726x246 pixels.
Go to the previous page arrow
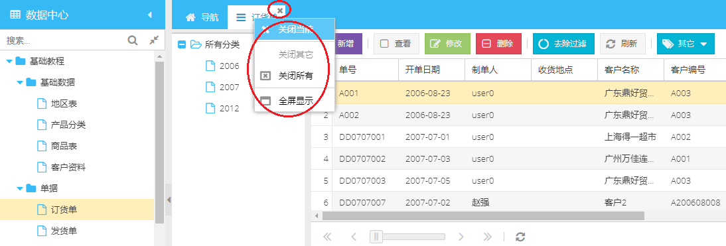click(x=354, y=237)
